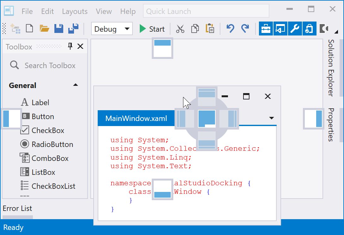Open the MainWindow.xaml tab list dropdown arrow
Screen dimensions: 344x235
[271, 118]
